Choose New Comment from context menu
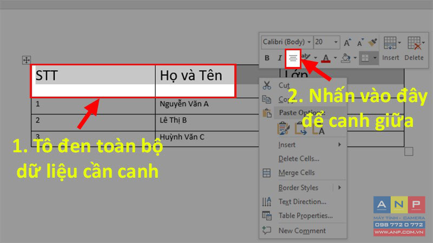 [303, 231]
